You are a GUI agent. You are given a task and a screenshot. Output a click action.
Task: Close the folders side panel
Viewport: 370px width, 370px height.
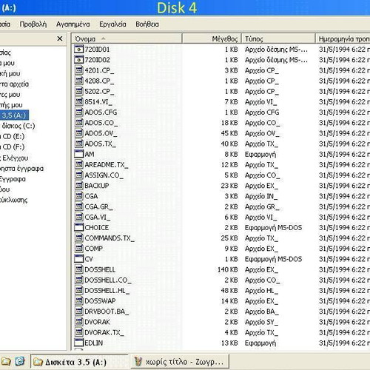(x=60, y=38)
